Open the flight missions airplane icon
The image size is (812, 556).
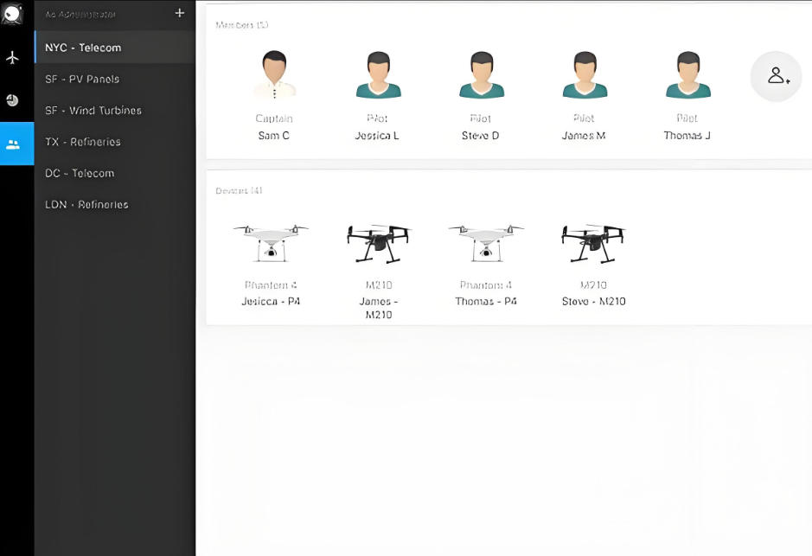pos(12,58)
